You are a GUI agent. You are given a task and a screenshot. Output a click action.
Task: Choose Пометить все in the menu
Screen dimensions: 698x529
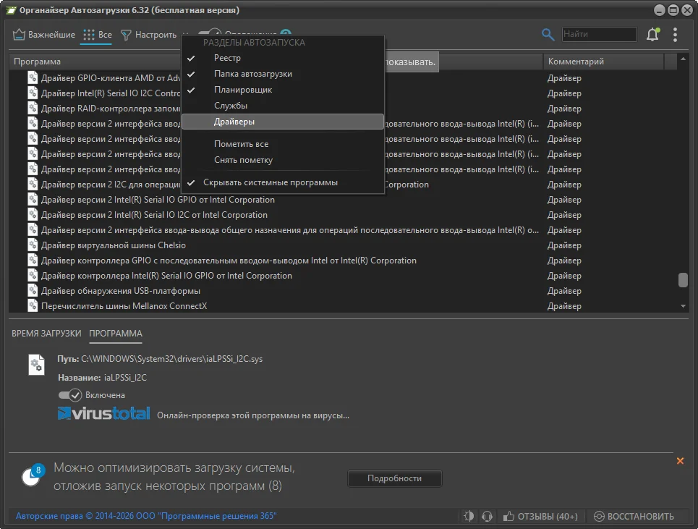click(283, 144)
